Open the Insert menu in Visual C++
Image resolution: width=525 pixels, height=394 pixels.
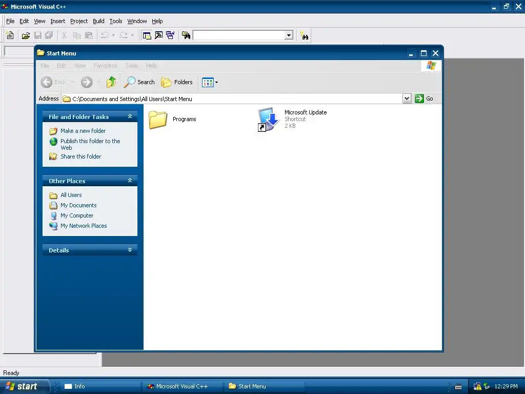pyautogui.click(x=57, y=21)
